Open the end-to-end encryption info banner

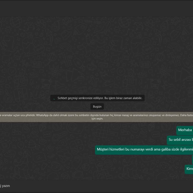[x=96, y=117]
